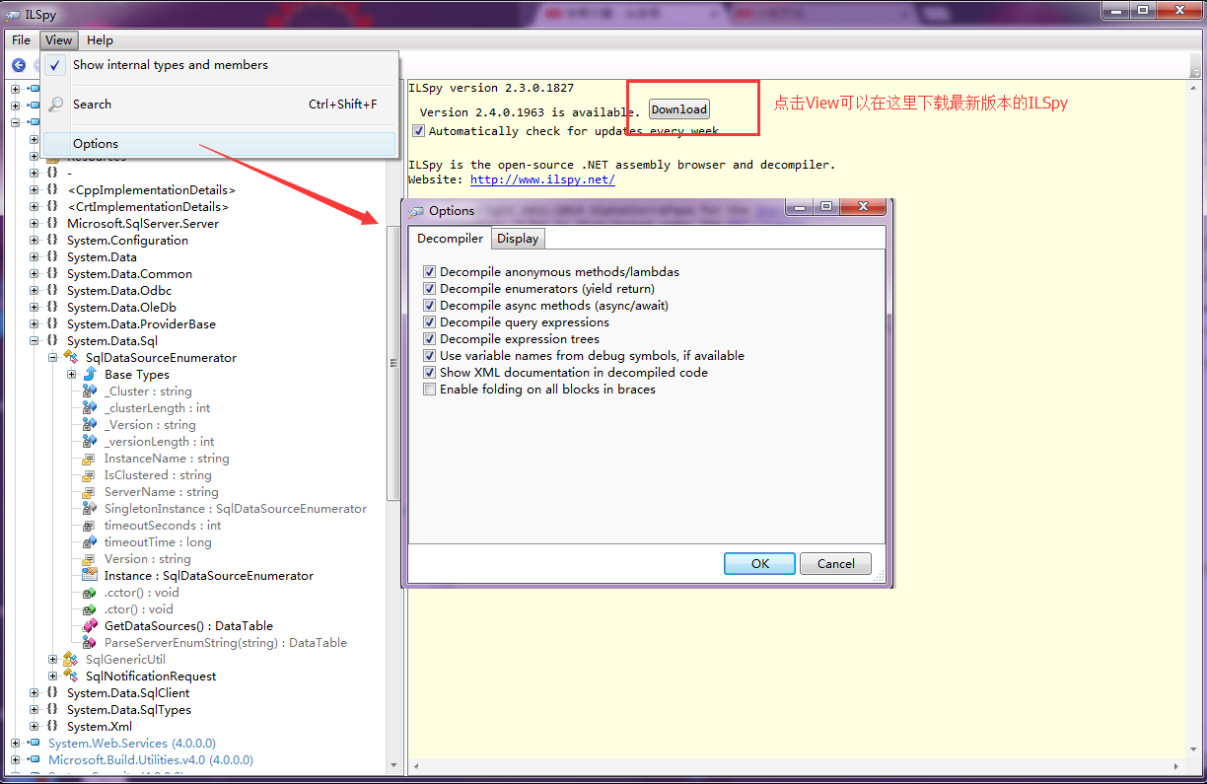
Task: Click the View menu in menu bar
Action: [58, 40]
